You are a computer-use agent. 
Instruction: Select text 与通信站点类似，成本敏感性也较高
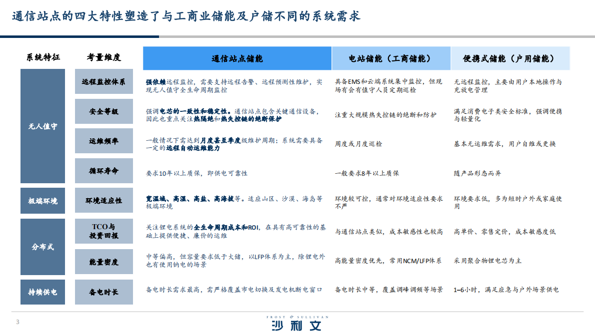(388, 232)
